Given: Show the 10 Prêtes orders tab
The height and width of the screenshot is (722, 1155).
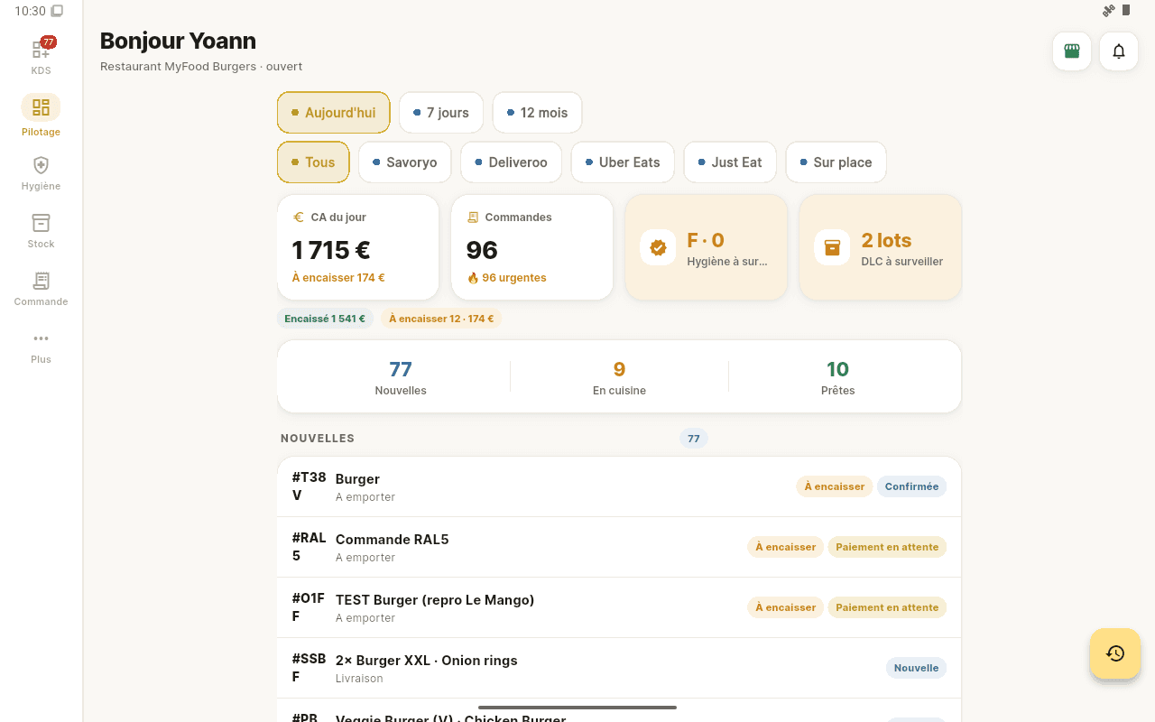Looking at the screenshot, I should 837,377.
